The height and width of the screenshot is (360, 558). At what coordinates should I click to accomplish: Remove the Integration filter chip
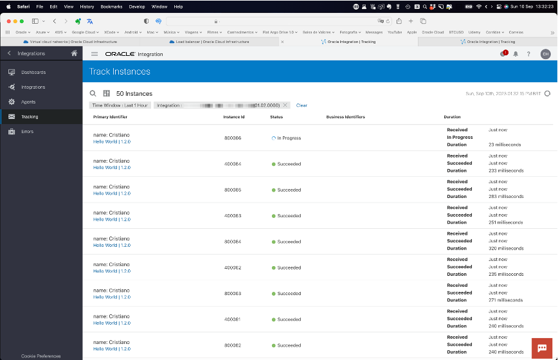coord(285,105)
